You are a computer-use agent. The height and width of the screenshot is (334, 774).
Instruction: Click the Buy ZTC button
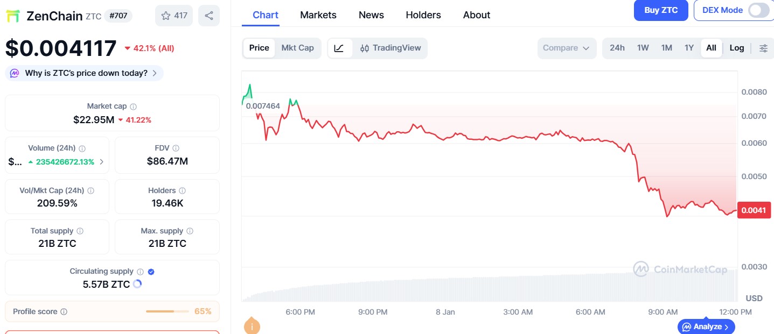[660, 10]
